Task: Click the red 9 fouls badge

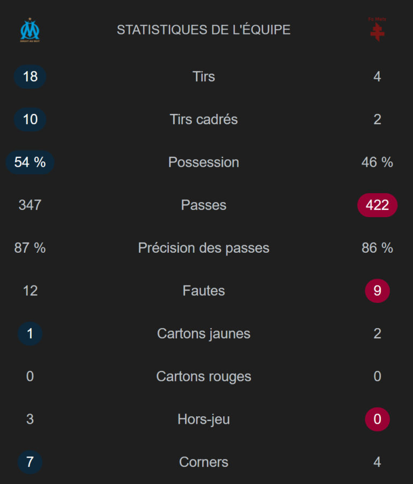Action: point(377,291)
